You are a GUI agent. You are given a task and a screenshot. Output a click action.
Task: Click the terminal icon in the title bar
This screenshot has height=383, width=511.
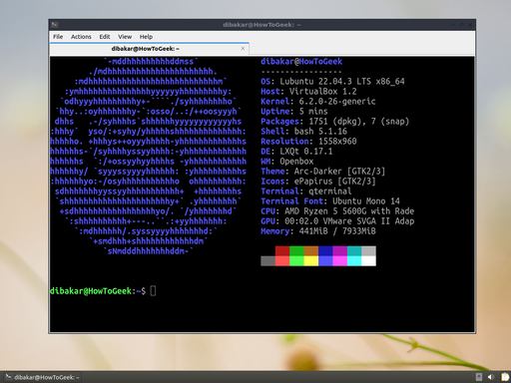pyautogui.click(x=55, y=25)
